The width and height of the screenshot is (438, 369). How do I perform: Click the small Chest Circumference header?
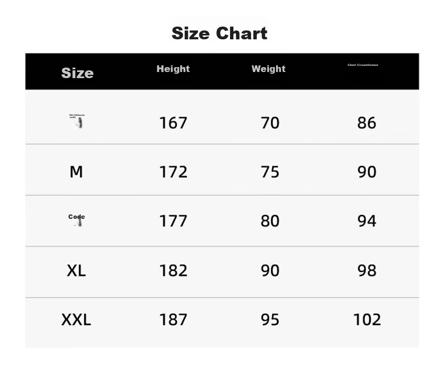(363, 65)
